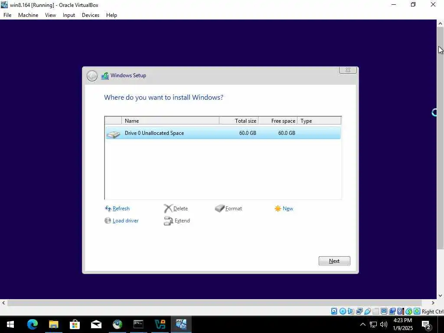Click the New starburst icon
444x333 pixels.
pyautogui.click(x=278, y=209)
